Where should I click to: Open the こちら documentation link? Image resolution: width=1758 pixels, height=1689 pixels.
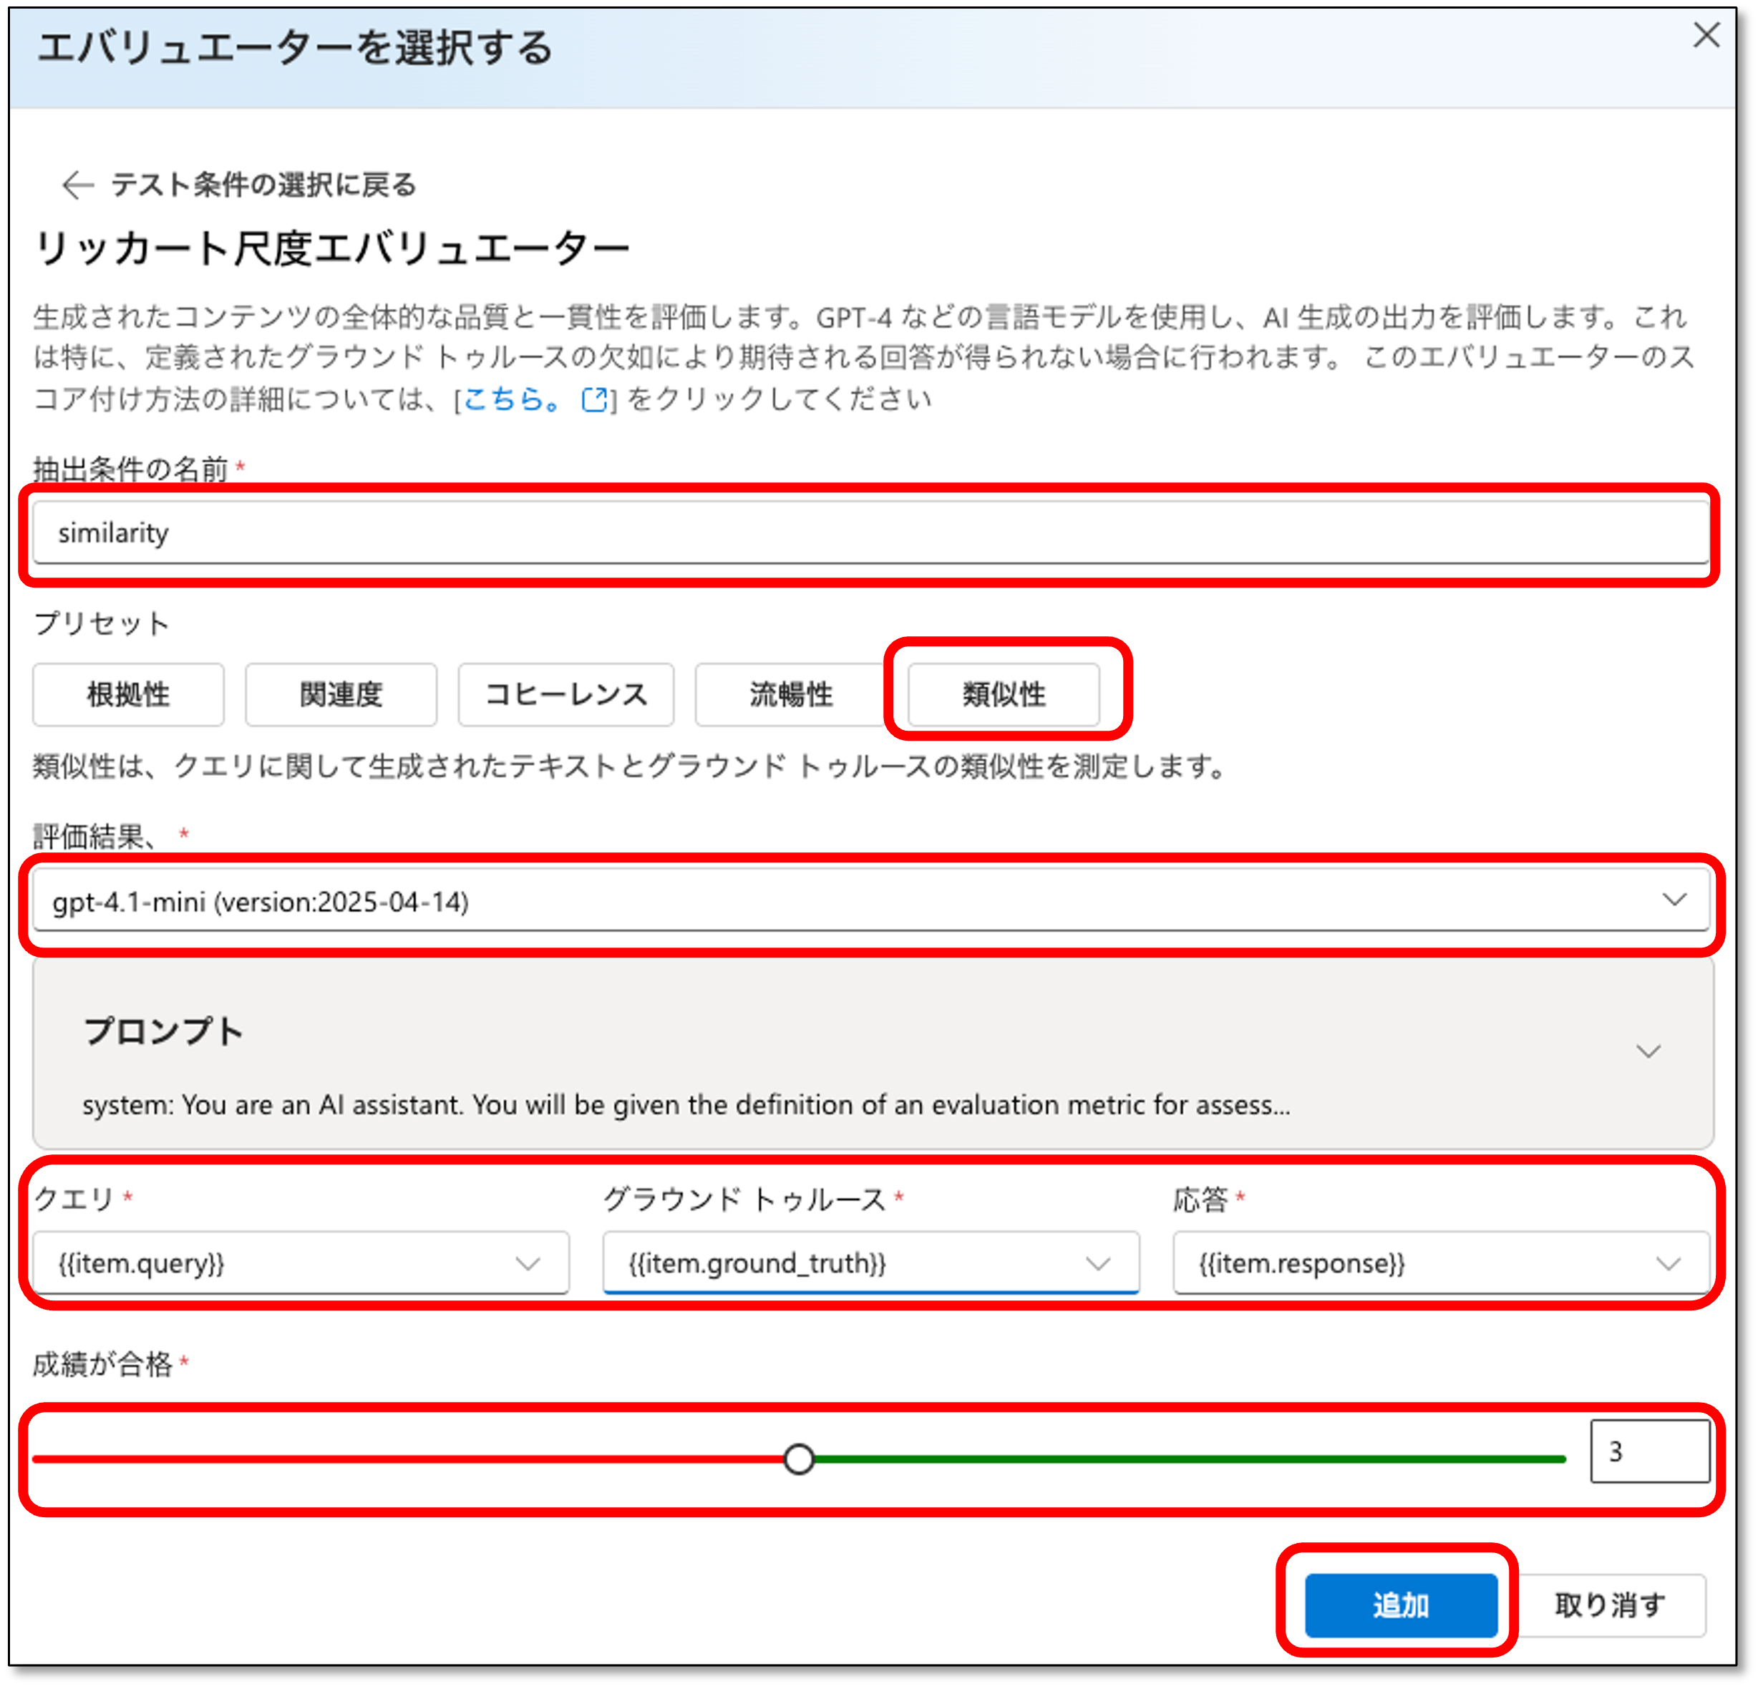click(x=513, y=398)
